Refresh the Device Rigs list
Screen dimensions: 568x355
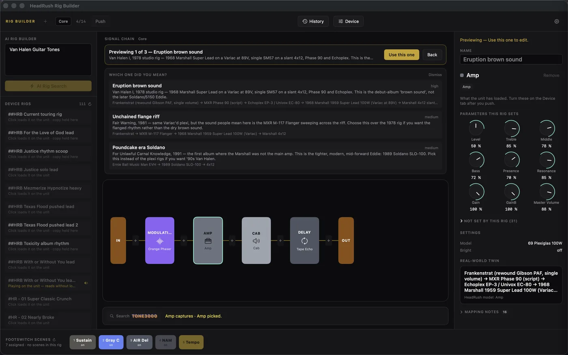point(90,104)
